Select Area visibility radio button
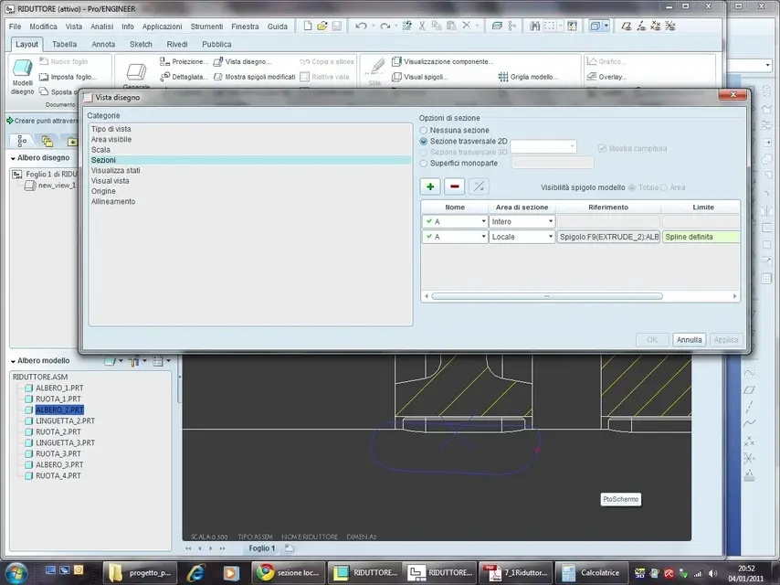 (x=664, y=187)
